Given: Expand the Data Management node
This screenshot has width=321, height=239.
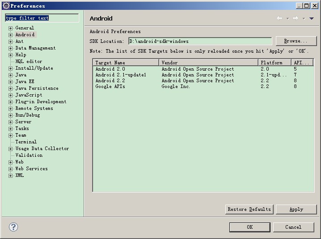Looking at the screenshot, I should (10, 48).
